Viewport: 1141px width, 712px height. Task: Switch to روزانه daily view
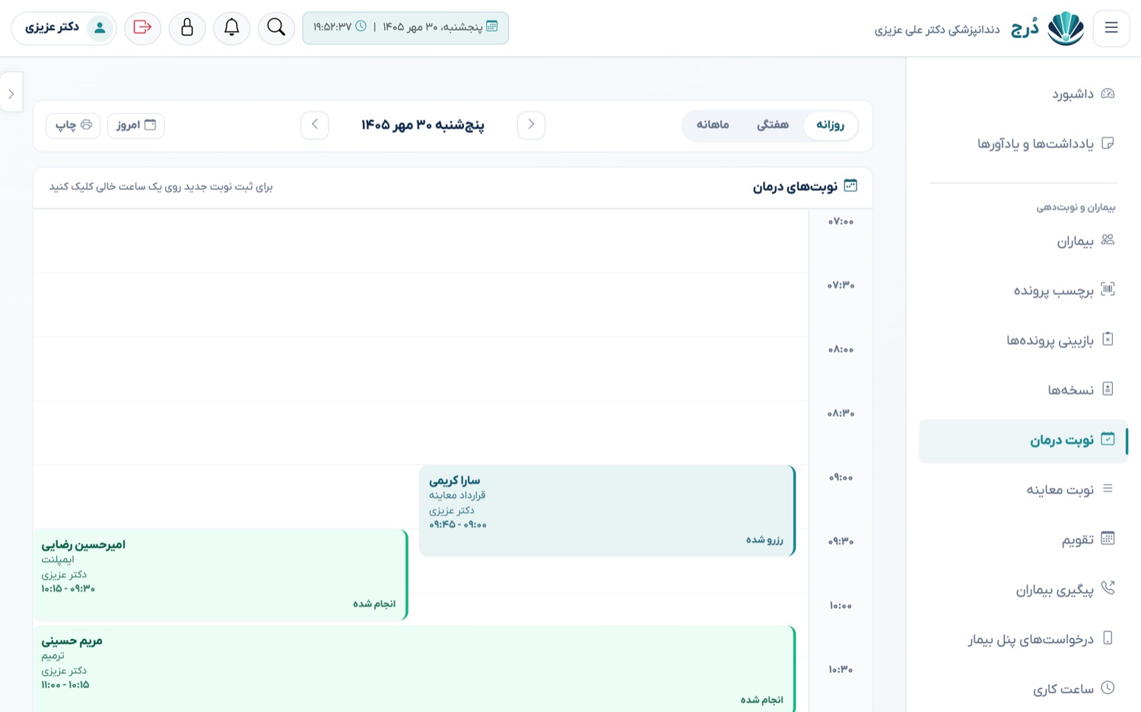(x=831, y=125)
